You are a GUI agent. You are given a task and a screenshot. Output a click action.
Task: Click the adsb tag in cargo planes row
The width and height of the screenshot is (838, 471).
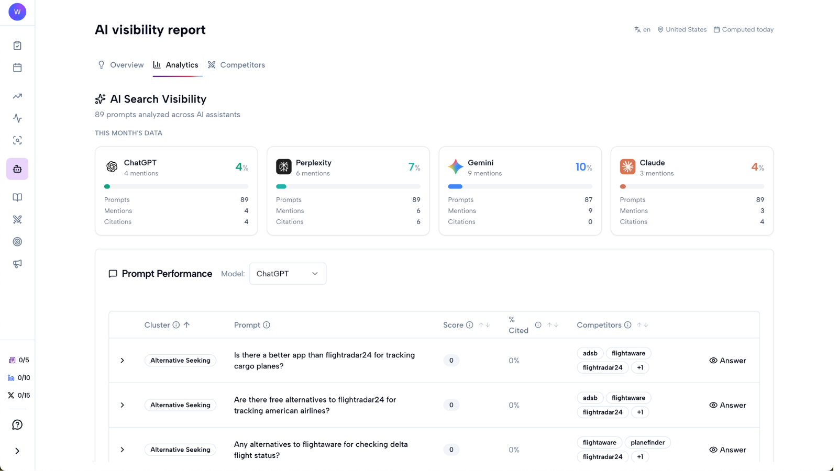coord(590,353)
